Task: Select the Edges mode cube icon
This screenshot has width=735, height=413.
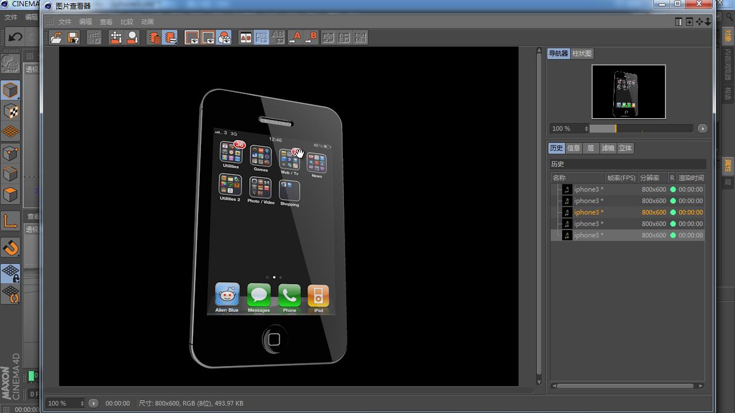Action: pos(10,174)
